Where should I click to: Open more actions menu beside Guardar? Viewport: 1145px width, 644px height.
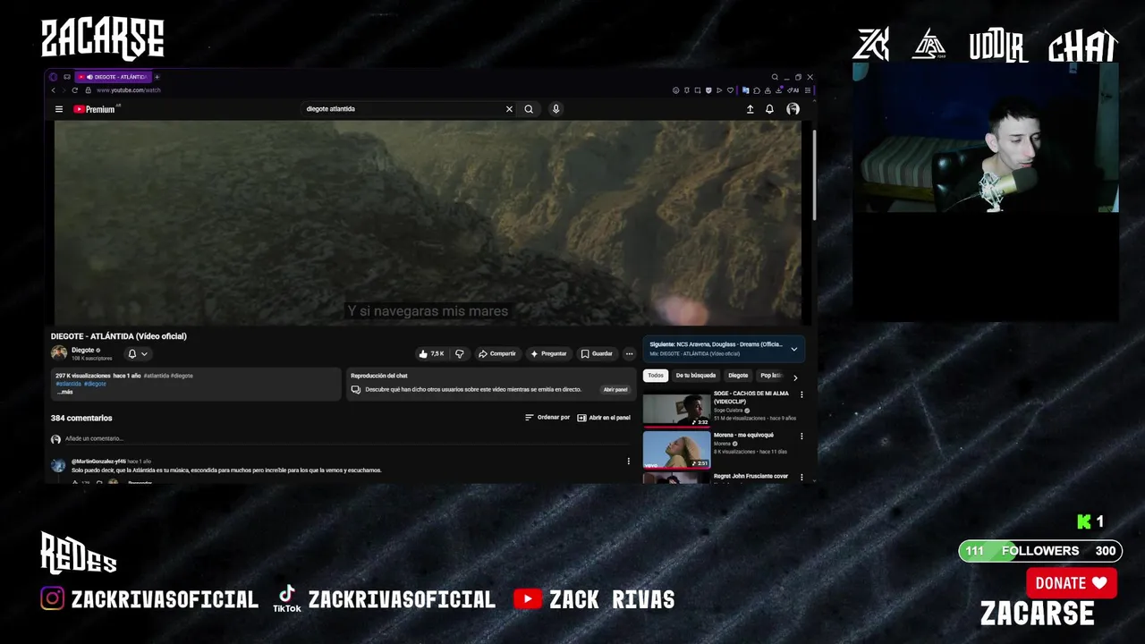629,353
